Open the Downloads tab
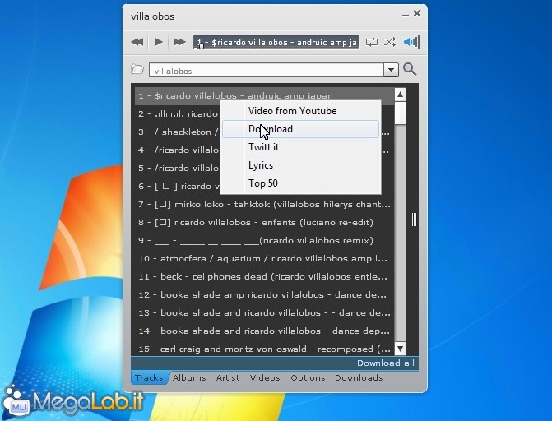The image size is (552, 421). 359,377
